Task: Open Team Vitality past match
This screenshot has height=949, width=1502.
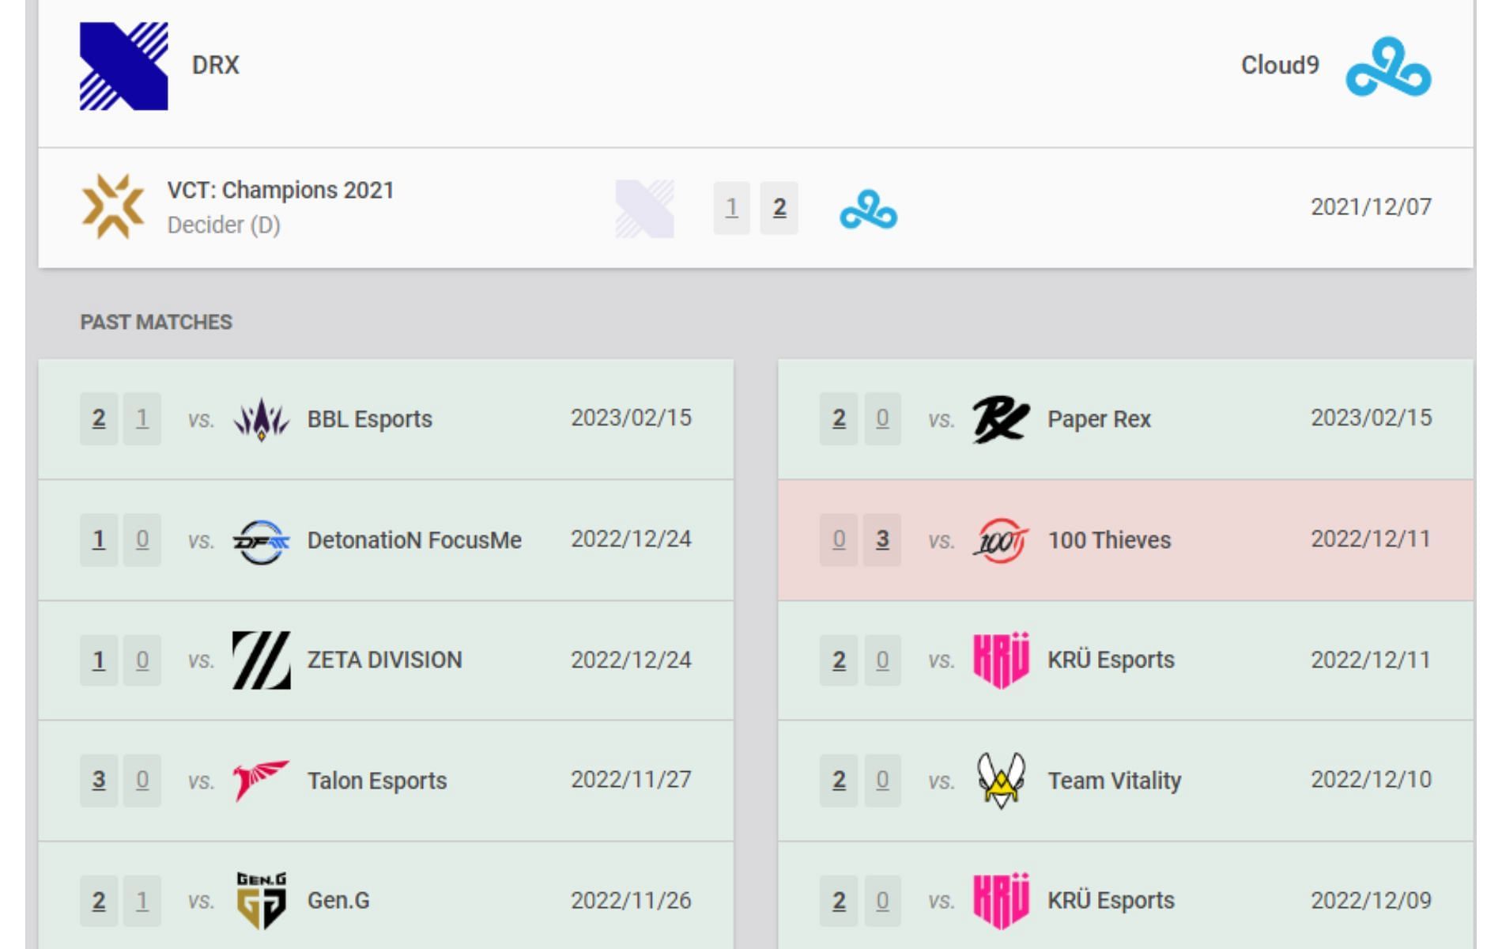Action: [x=1126, y=781]
